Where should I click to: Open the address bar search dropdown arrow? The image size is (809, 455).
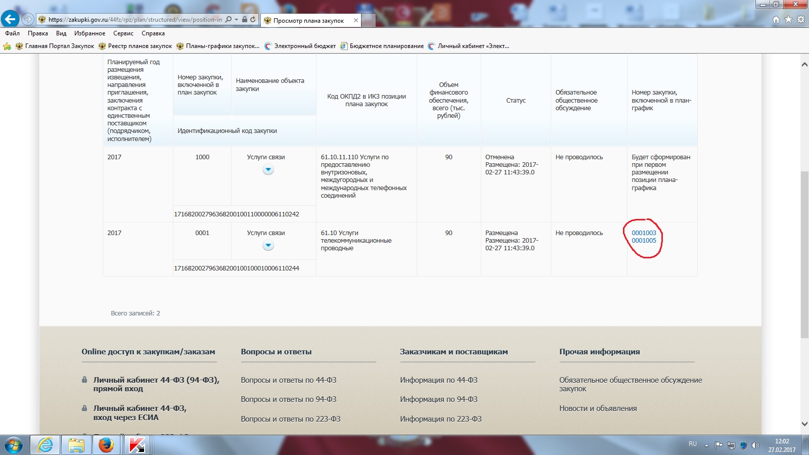[x=236, y=20]
